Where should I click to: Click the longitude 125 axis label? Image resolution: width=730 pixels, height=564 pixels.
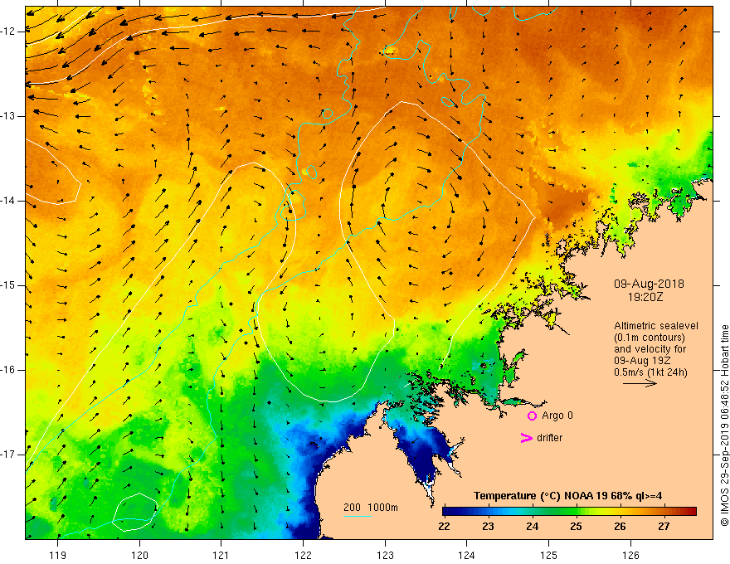[x=549, y=555]
